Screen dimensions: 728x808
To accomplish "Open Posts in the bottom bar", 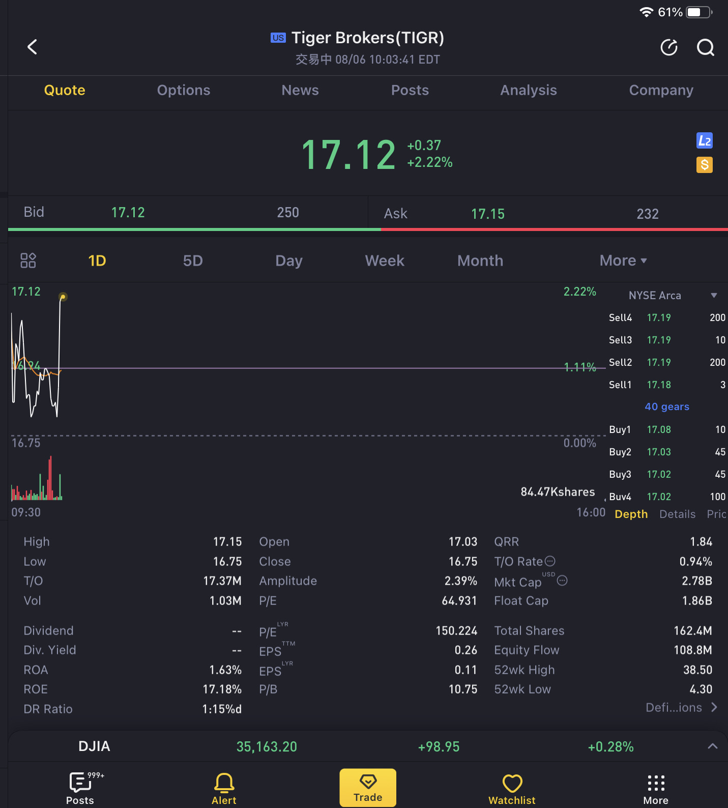I will coord(80,788).
